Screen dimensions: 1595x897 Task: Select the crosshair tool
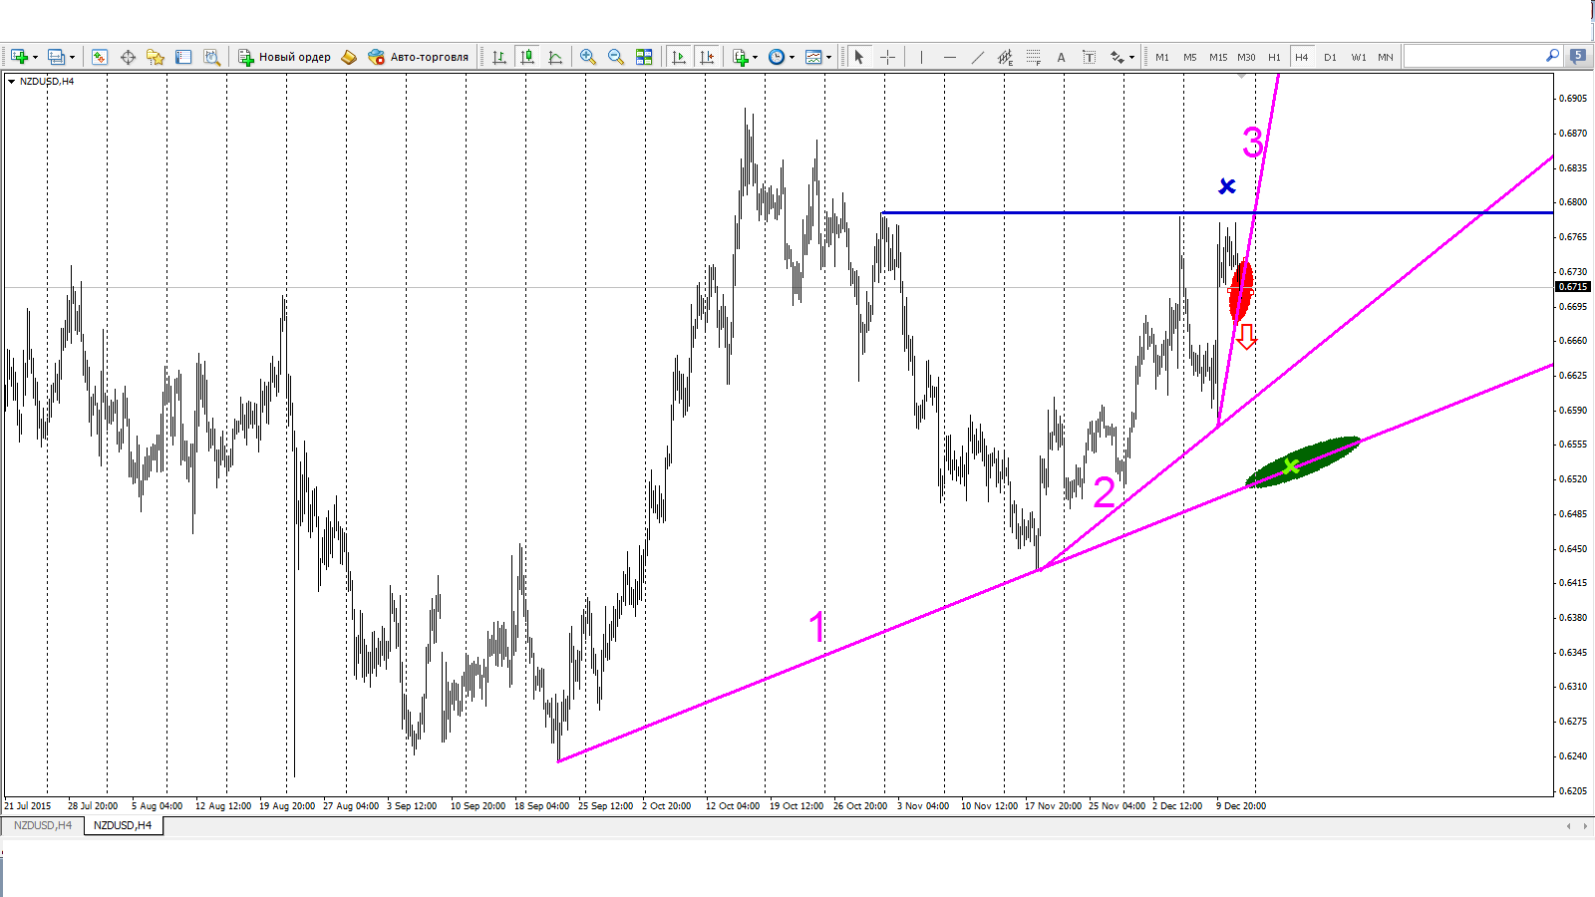[887, 57]
